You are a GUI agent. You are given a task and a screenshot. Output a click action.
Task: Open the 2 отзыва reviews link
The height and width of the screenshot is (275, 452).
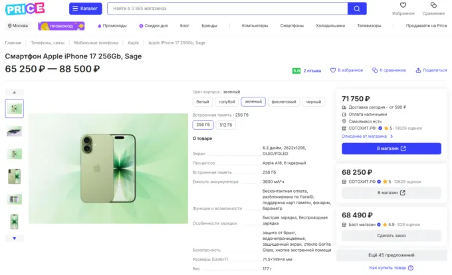coord(312,71)
